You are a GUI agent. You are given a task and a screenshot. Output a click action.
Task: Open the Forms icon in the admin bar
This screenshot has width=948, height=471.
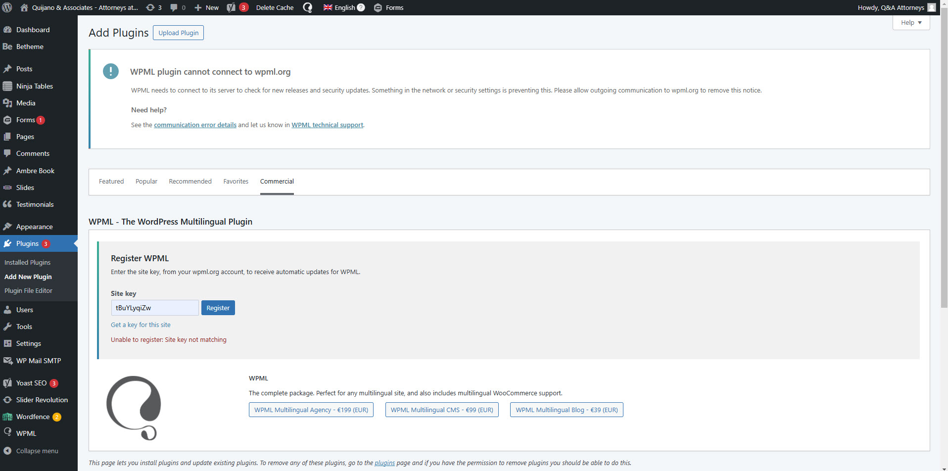tap(378, 7)
